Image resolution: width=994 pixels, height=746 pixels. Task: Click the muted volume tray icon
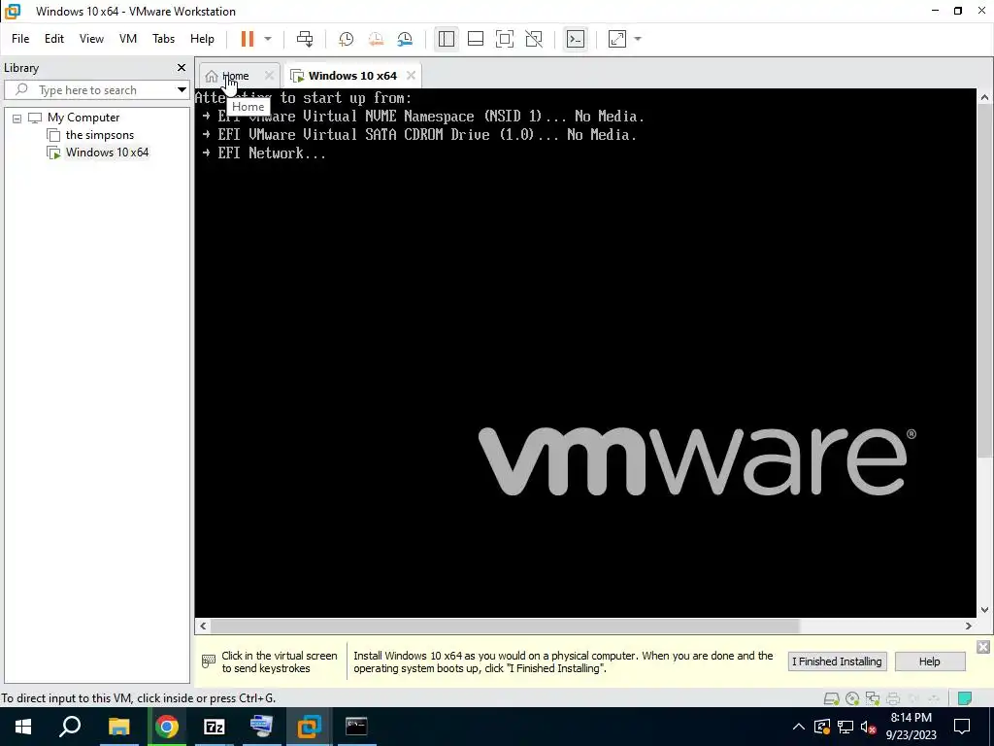(869, 727)
